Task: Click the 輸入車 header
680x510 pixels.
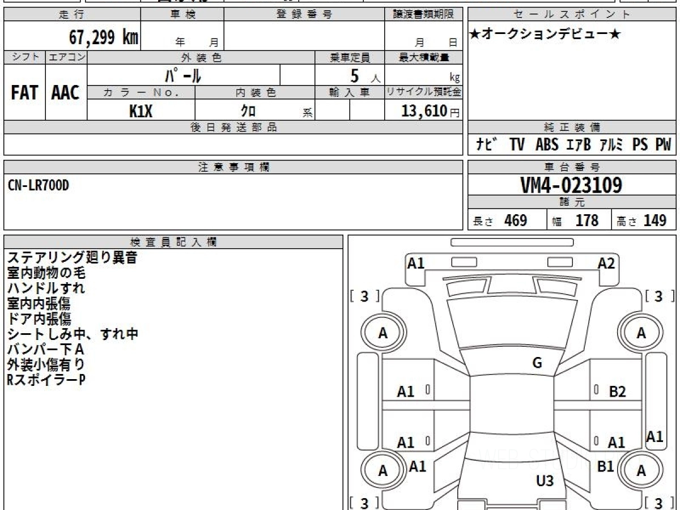Action: tap(350, 93)
